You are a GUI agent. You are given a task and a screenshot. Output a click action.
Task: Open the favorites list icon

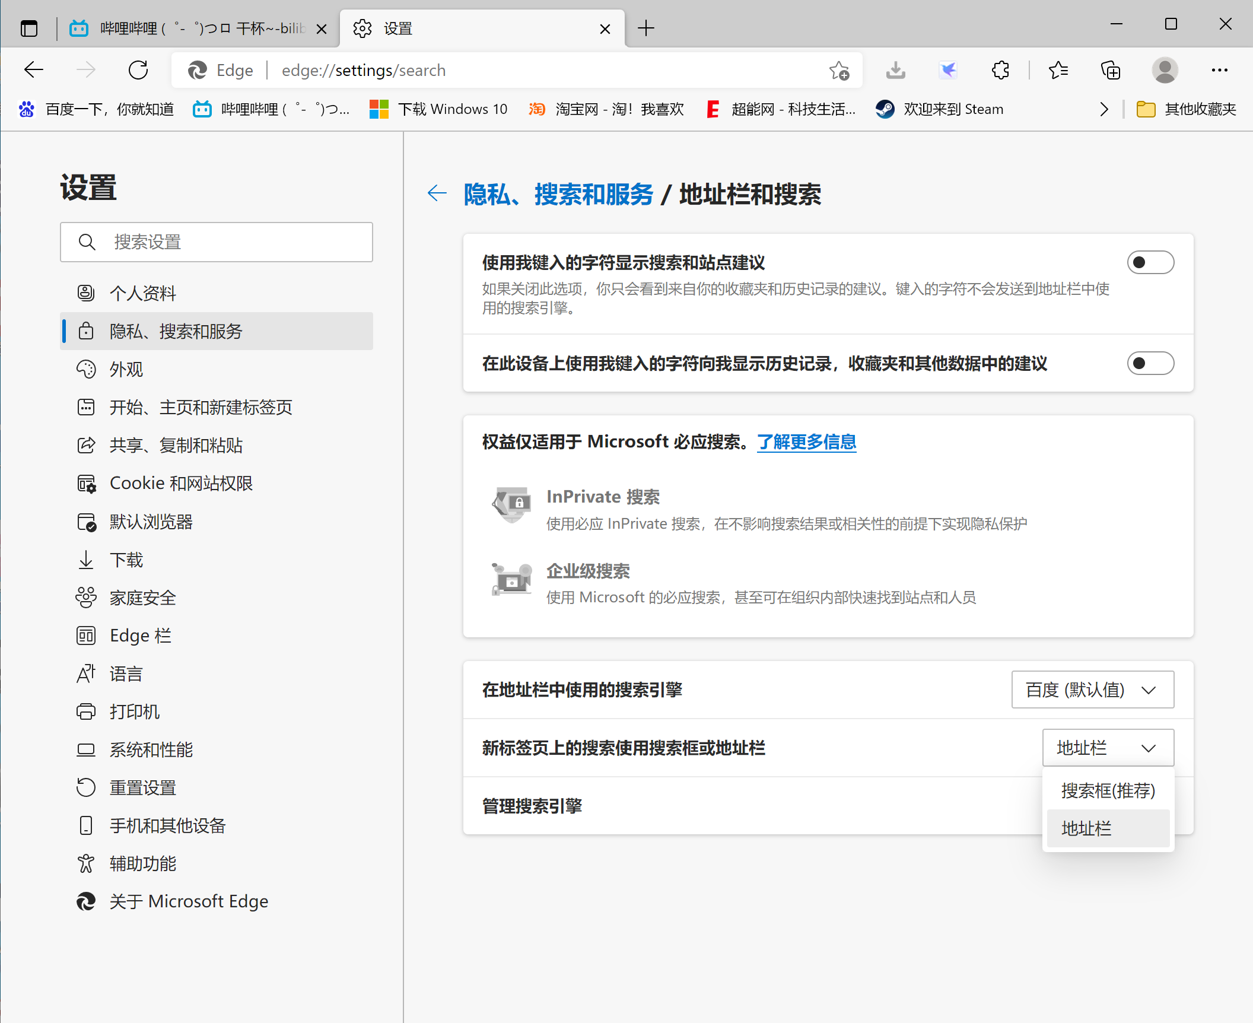1058,71
